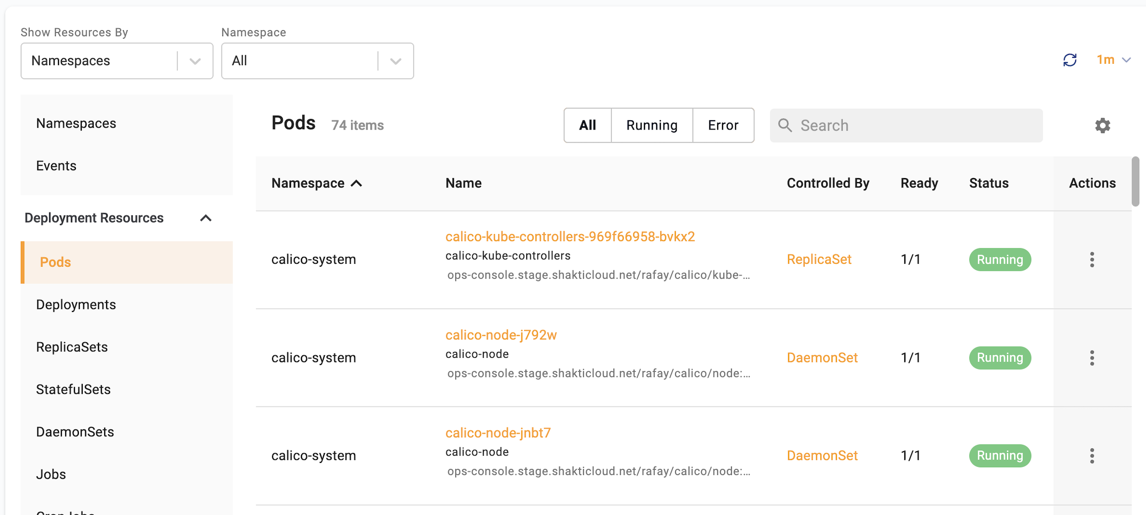Image resolution: width=1146 pixels, height=515 pixels.
Task: Open the 1m refresh interval dropdown
Action: coord(1113,60)
